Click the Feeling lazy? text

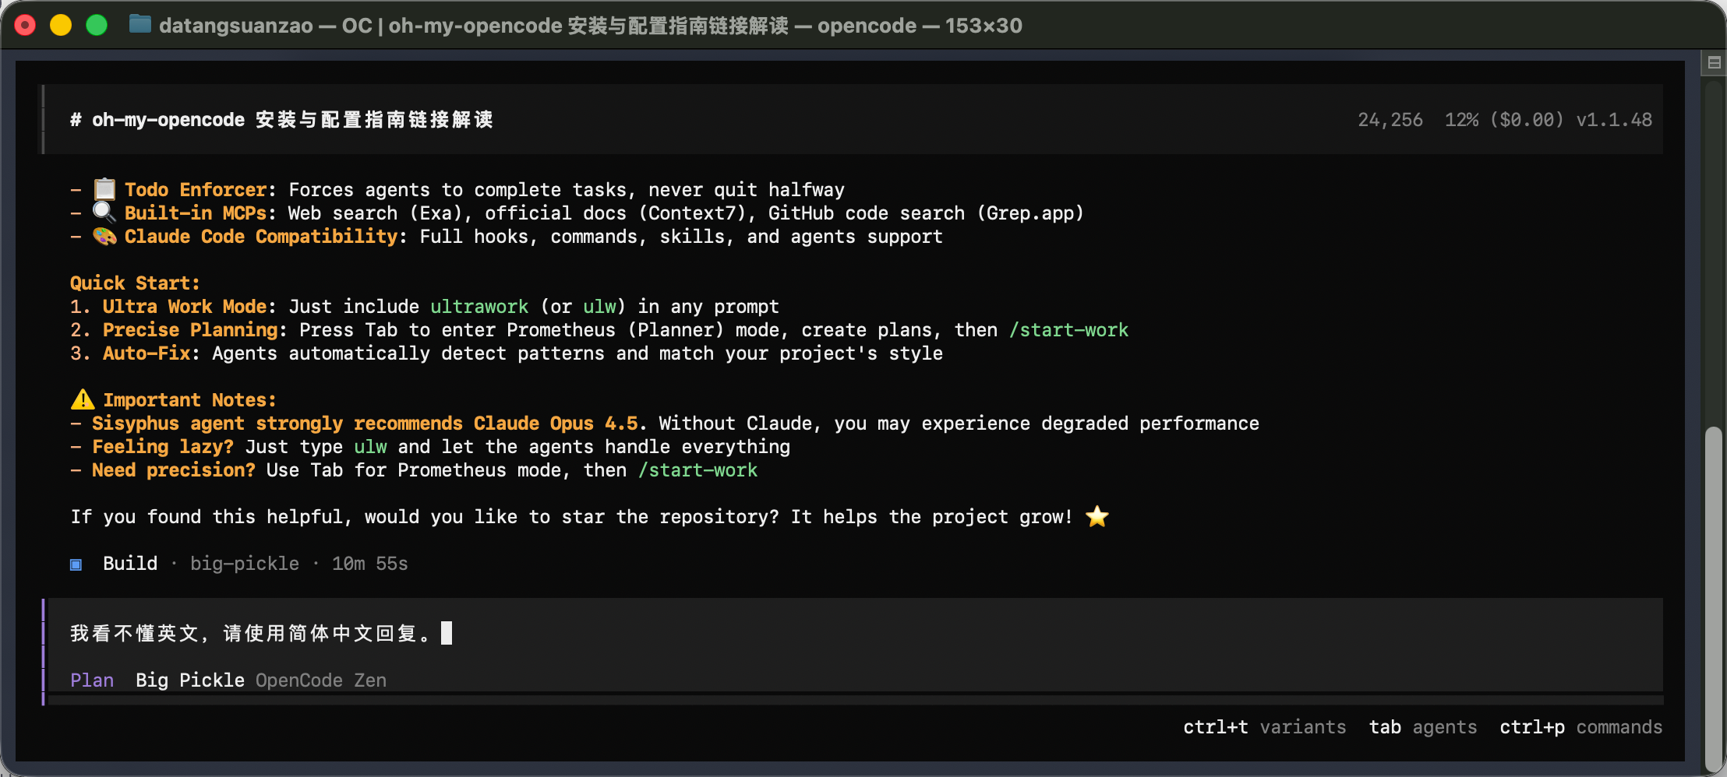tap(163, 446)
